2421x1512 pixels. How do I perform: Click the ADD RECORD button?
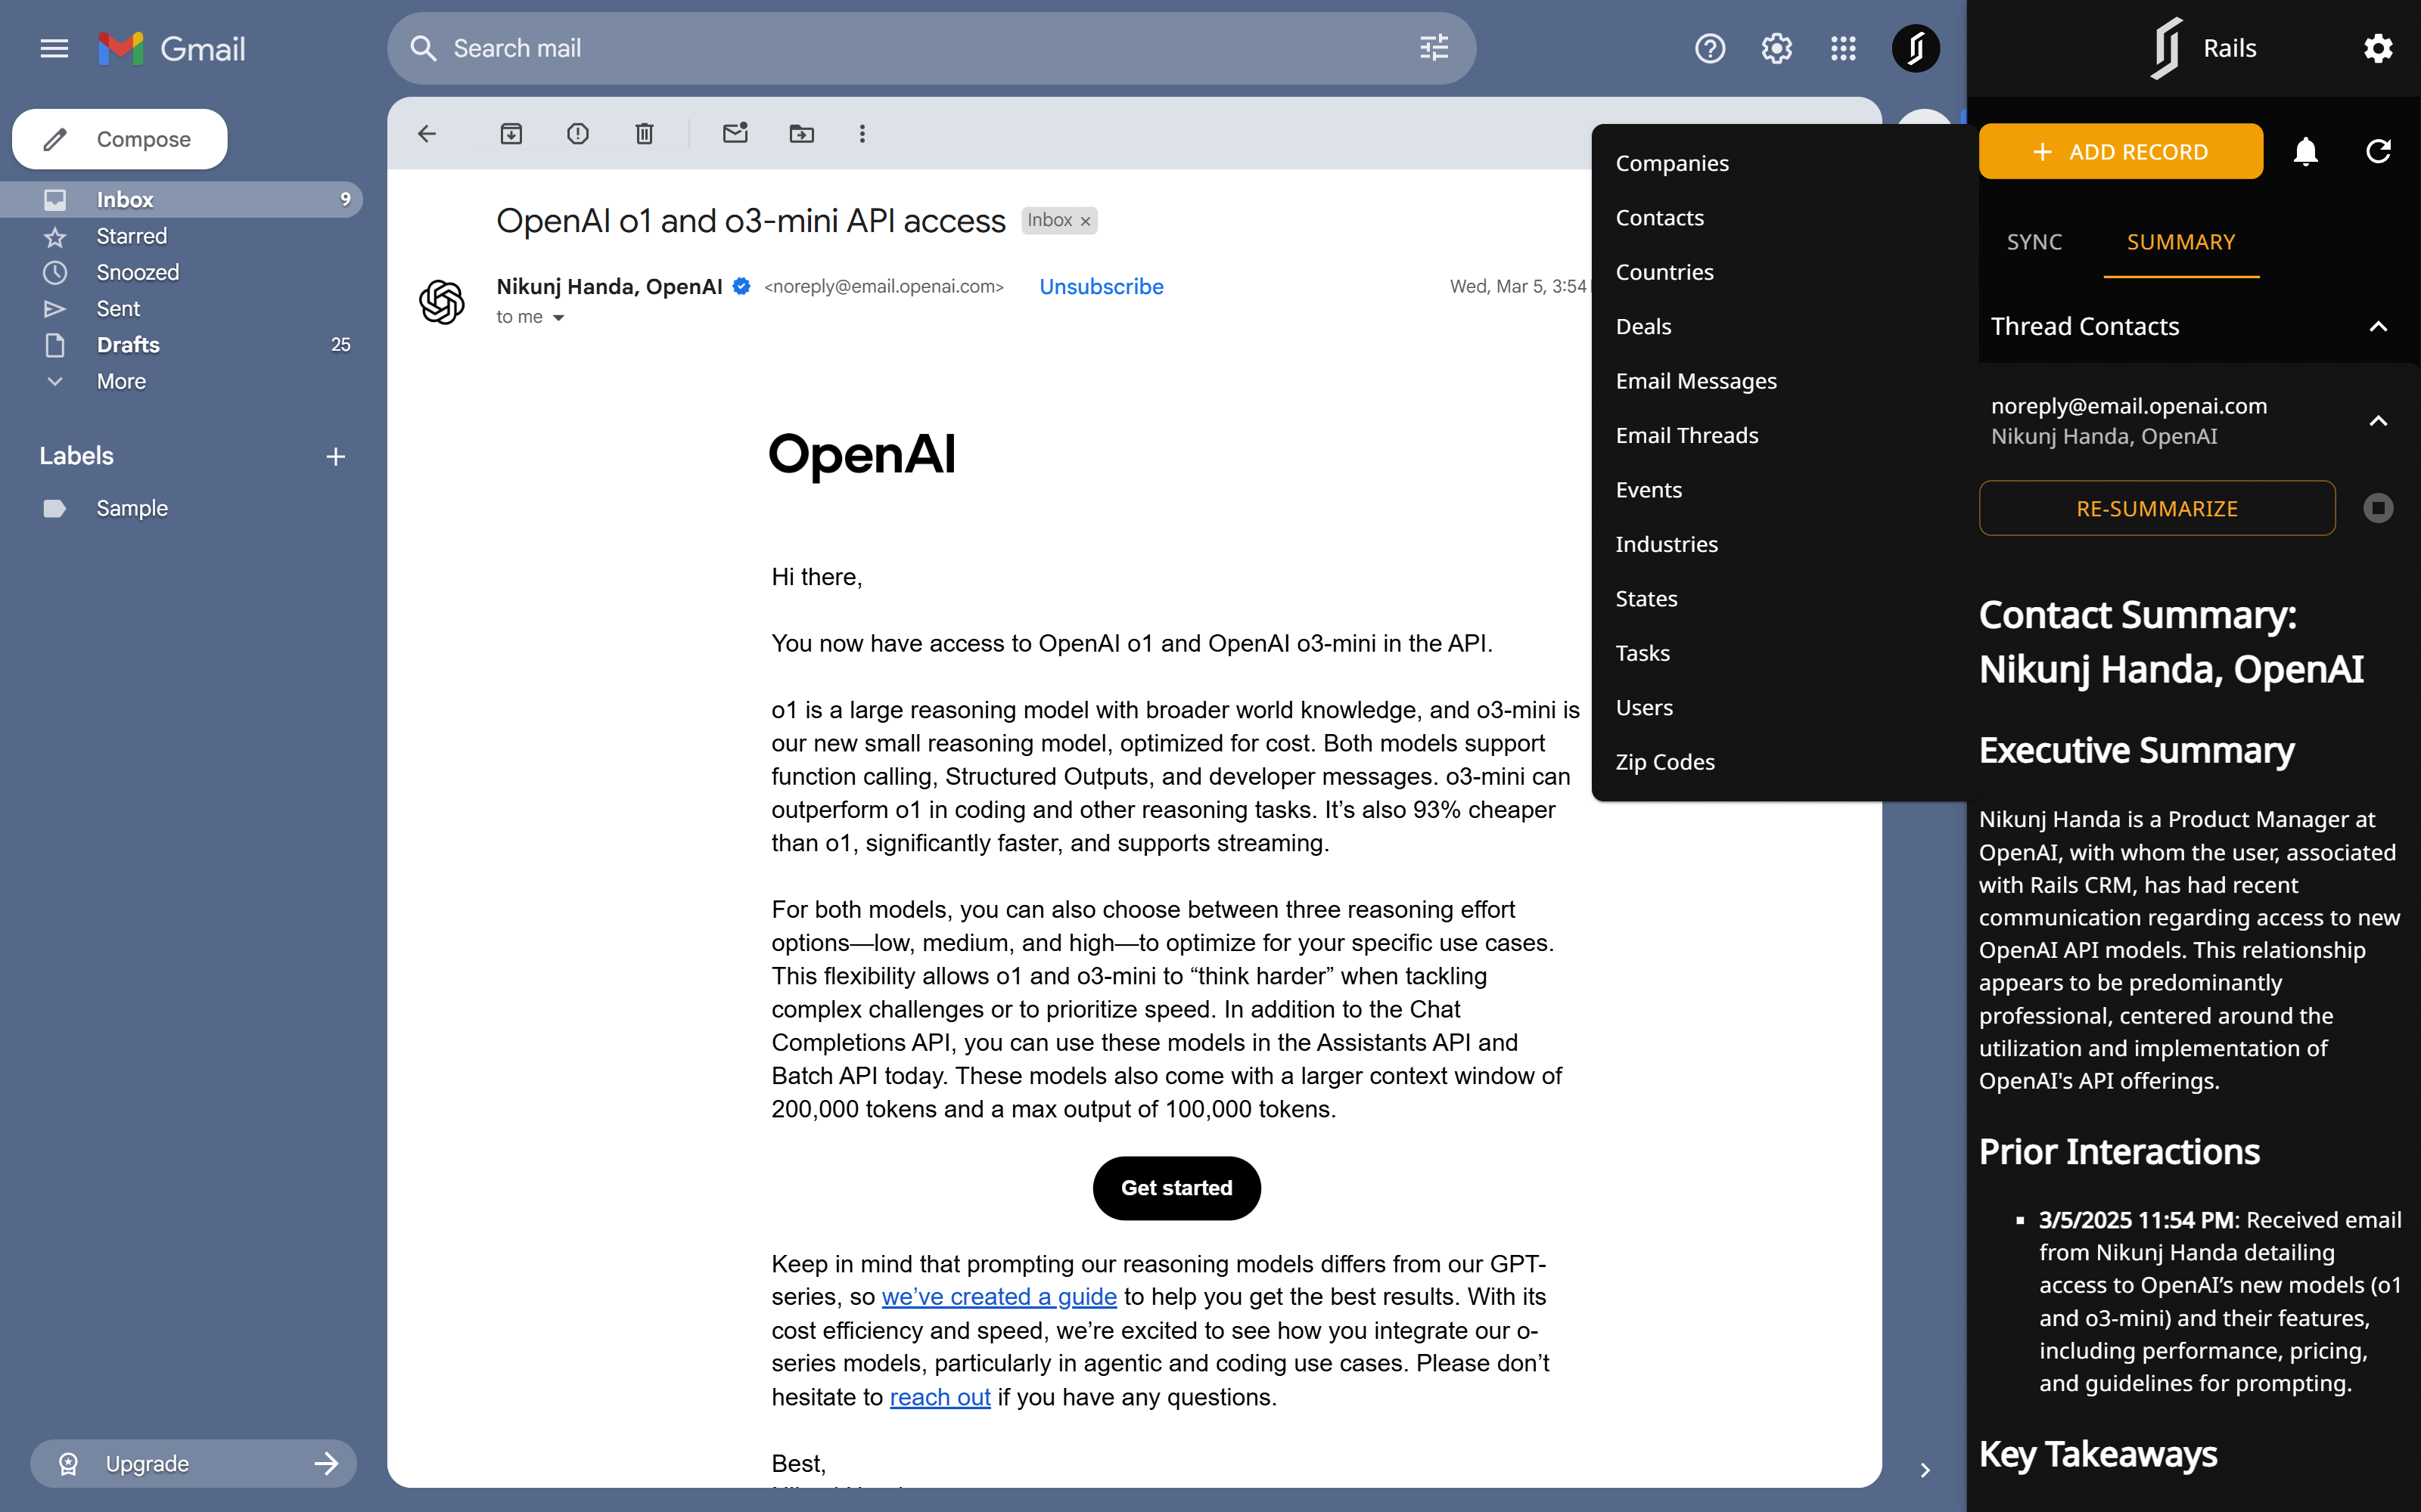click(x=2121, y=151)
